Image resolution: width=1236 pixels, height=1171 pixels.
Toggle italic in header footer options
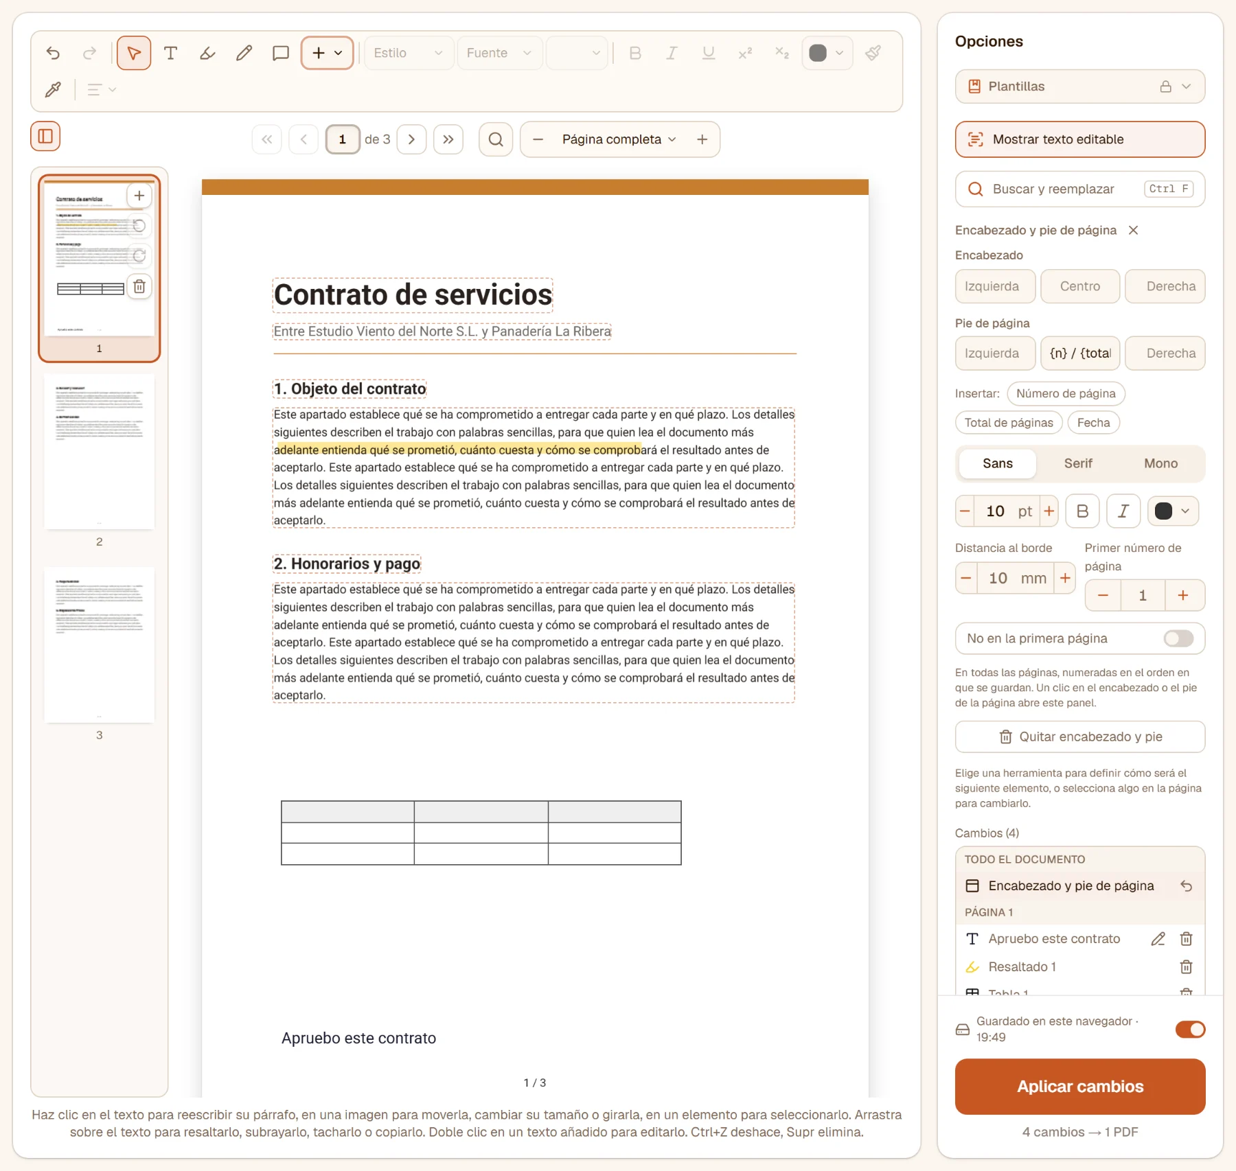[1123, 511]
